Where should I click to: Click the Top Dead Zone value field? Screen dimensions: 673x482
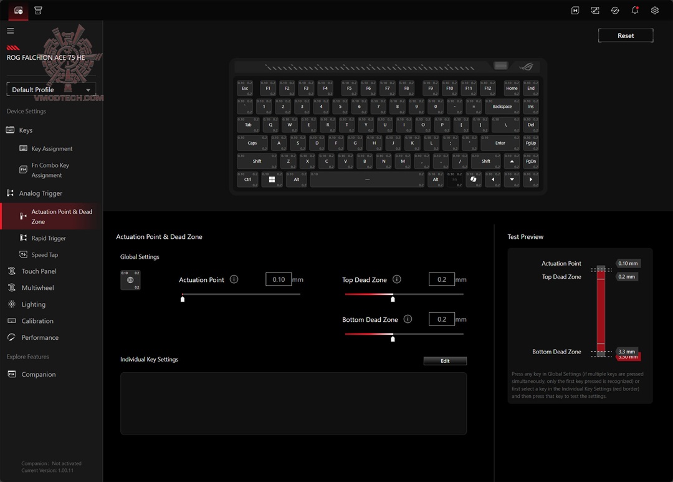442,279
